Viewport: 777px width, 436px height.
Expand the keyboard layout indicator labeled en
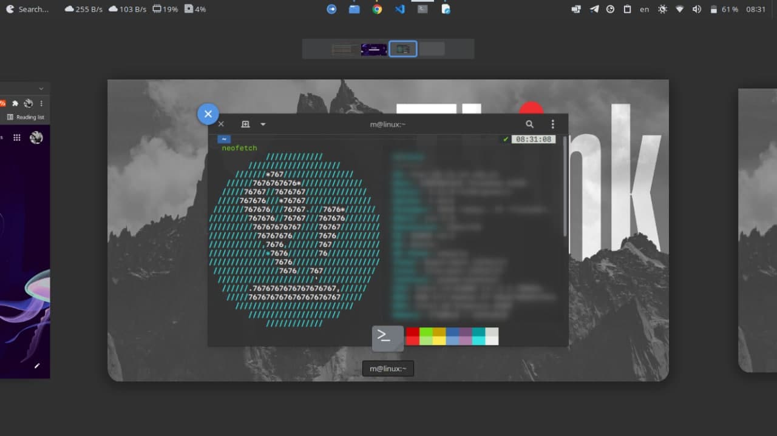click(644, 9)
